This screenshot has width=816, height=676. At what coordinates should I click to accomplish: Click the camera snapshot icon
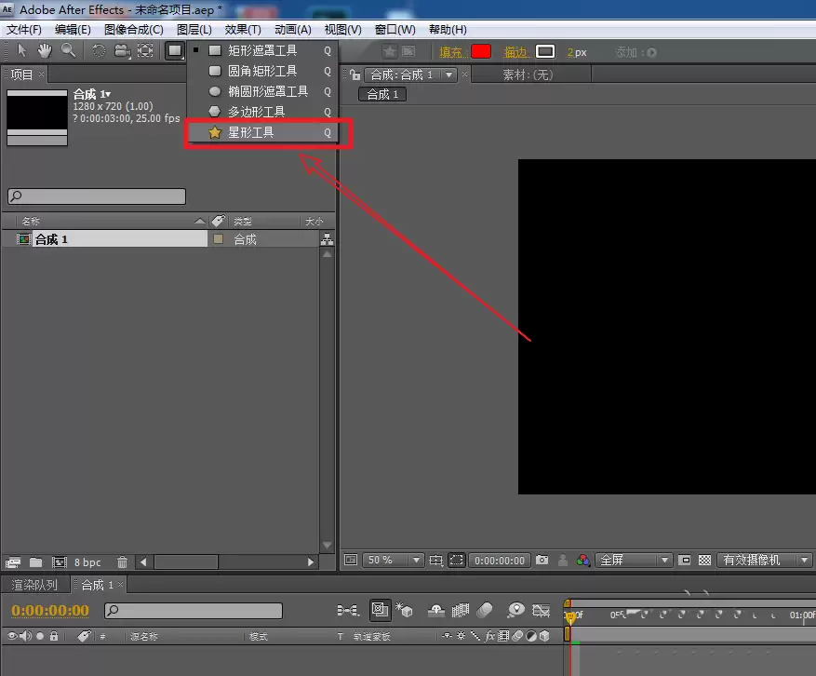(542, 560)
